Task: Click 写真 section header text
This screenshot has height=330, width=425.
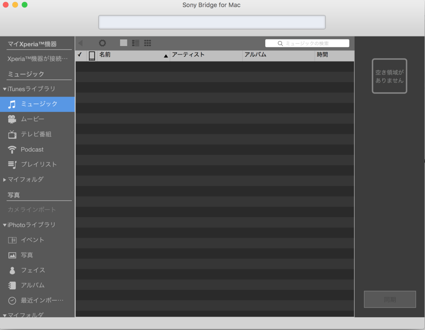Action: click(x=14, y=195)
